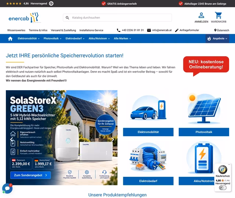Show next banner slide with right arrow
The image size is (235, 198).
click(x=113, y=139)
